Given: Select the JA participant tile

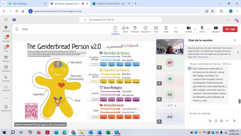Looking at the screenshot, I should (170, 79).
